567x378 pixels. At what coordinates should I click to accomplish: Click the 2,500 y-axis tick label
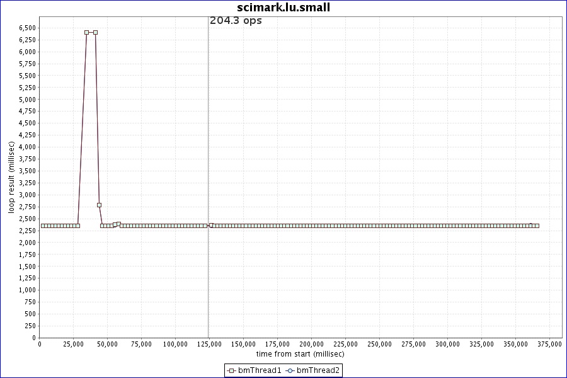tap(27, 219)
